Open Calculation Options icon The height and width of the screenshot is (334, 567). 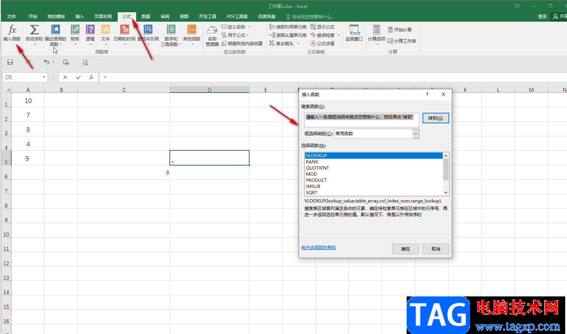point(377,35)
